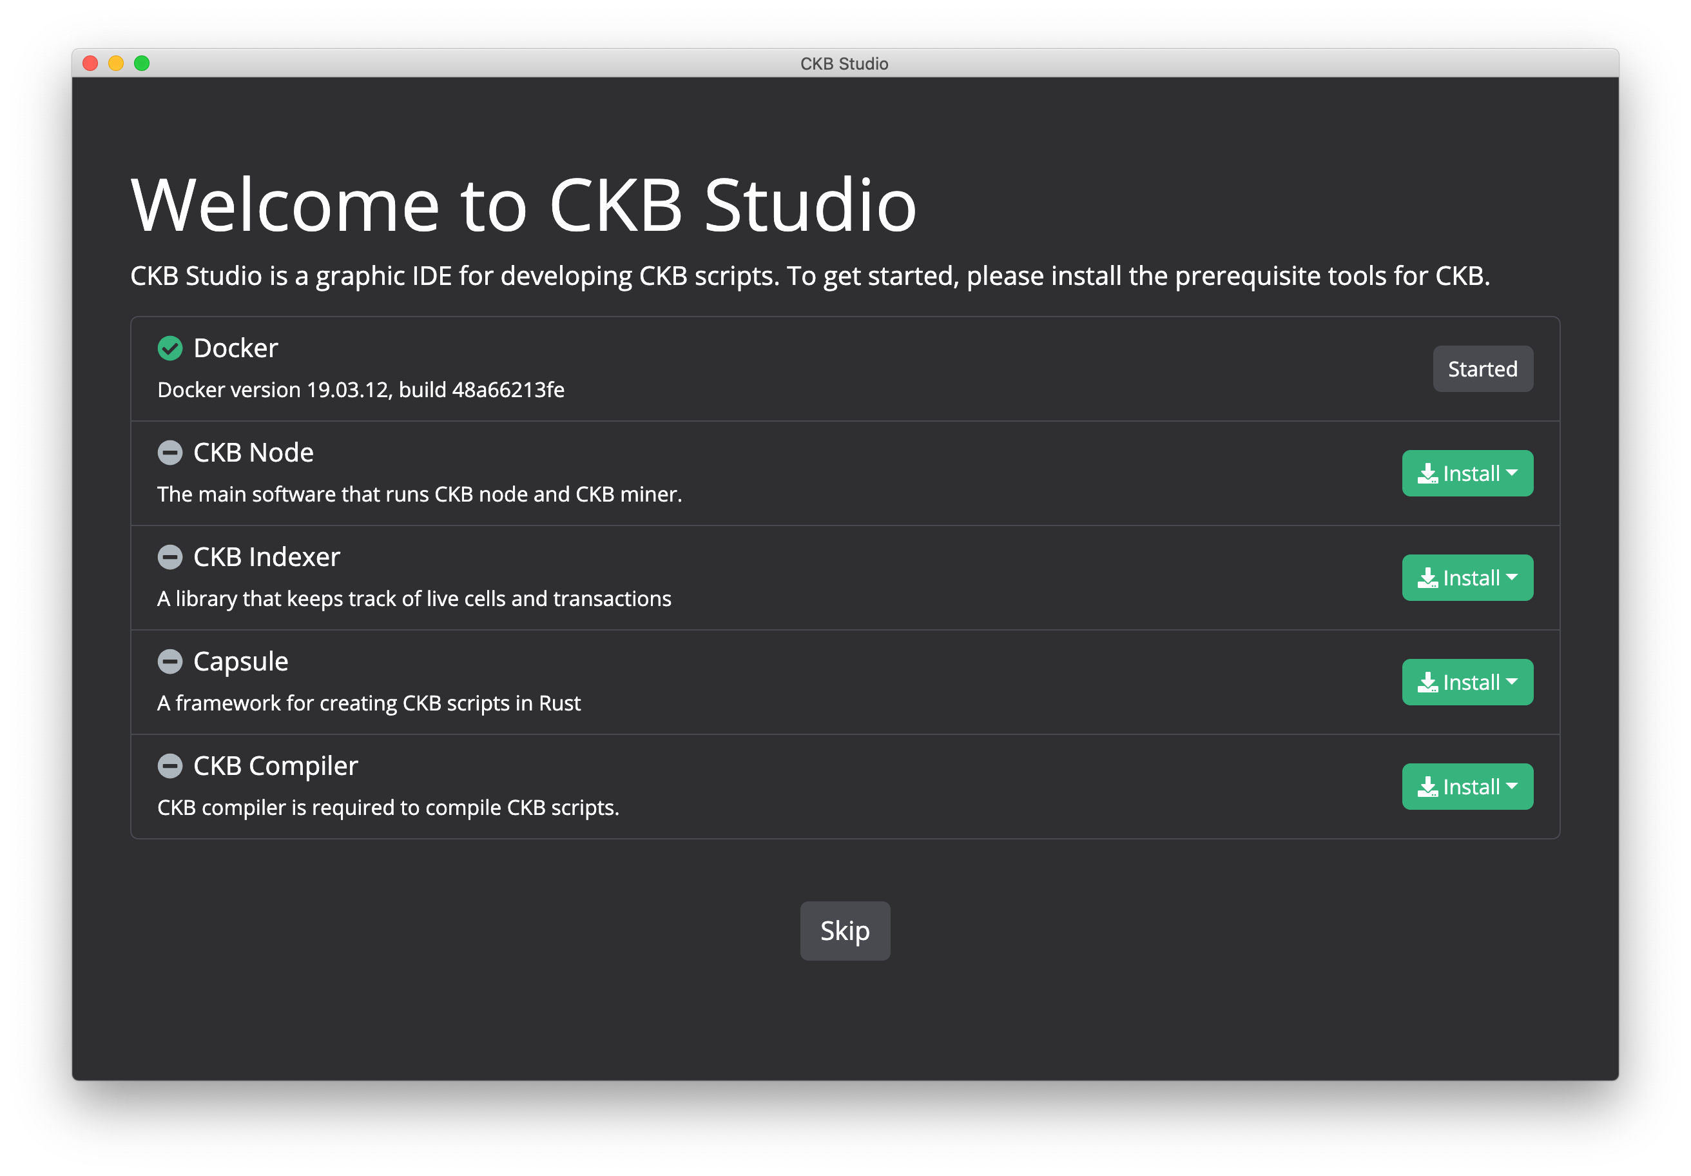Viewport: 1691px width, 1176px height.
Task: Click the green checkmark icon beside Docker
Action: 170,349
